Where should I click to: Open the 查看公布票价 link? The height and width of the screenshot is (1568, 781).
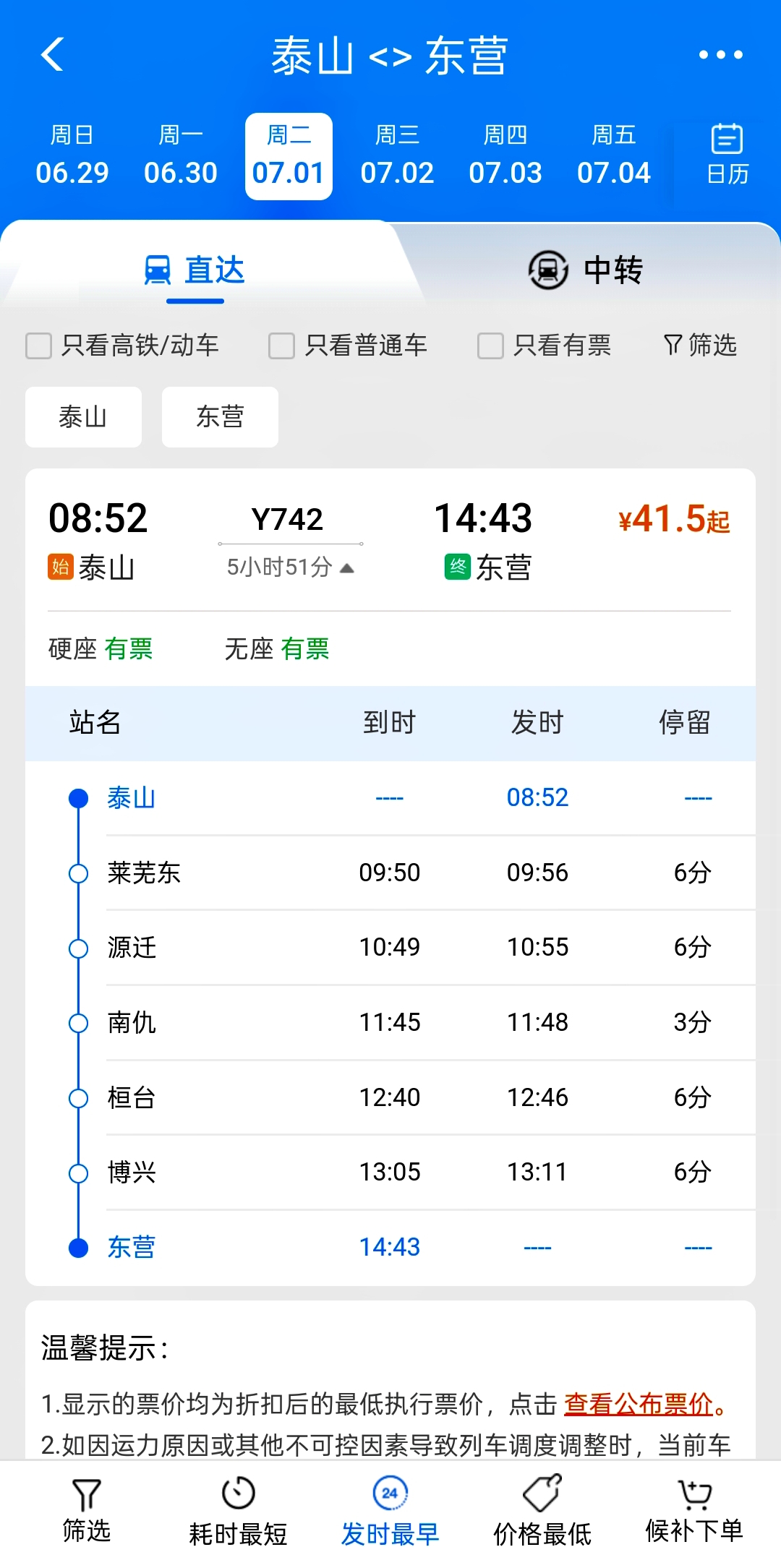(x=639, y=1404)
